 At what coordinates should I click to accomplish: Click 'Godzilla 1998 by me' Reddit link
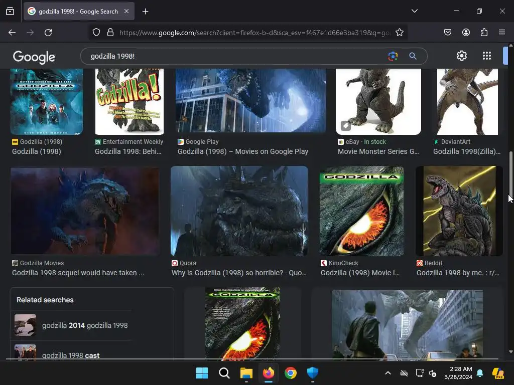pyautogui.click(x=458, y=273)
